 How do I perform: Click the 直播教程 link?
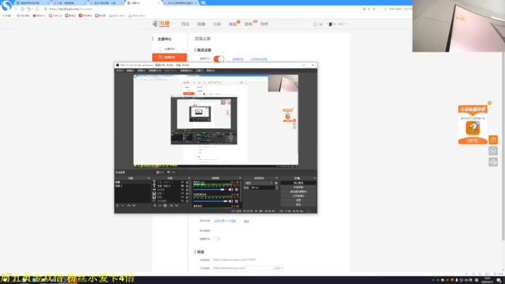coord(238,59)
